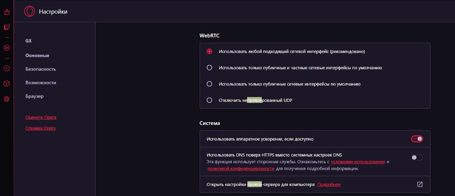Open Extensions cube icon in sidebar
Viewport: 455px width, 196px height.
coord(6,84)
